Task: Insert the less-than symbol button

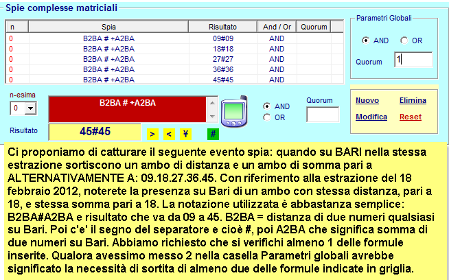Action: 169,134
